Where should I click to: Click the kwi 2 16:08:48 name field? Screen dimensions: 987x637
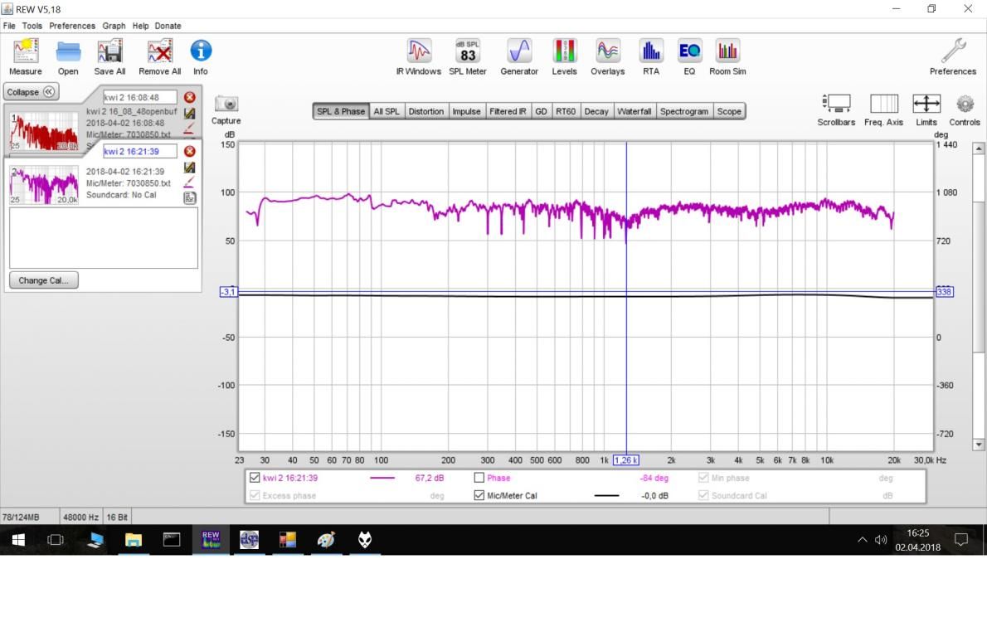tap(139, 98)
